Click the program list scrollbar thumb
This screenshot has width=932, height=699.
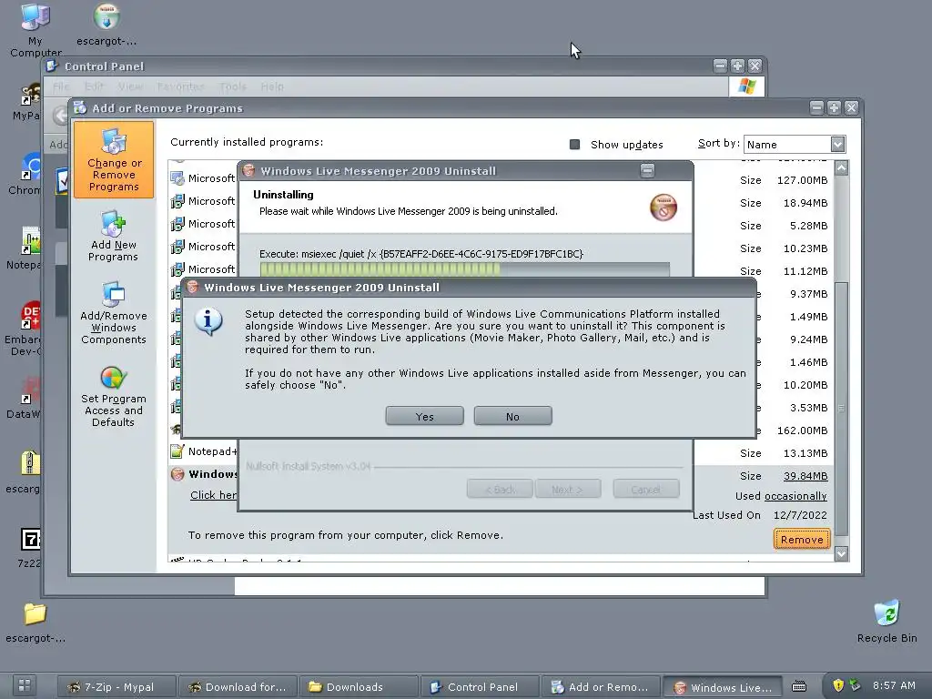click(841, 409)
